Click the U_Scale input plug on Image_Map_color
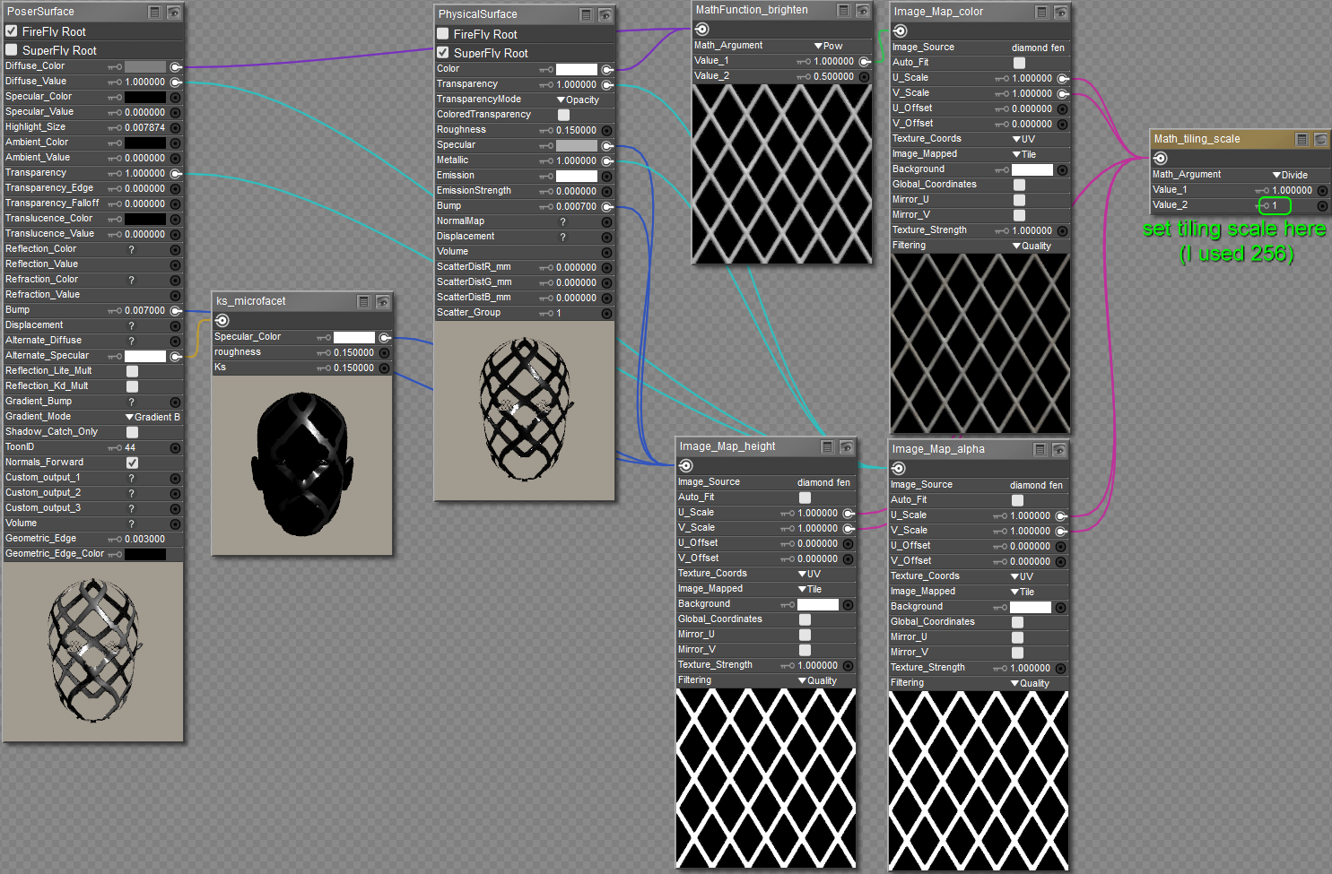 pyautogui.click(x=1063, y=79)
